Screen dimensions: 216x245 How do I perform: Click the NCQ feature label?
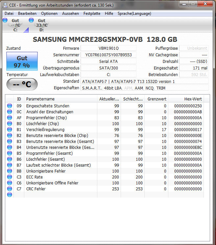(150, 88)
